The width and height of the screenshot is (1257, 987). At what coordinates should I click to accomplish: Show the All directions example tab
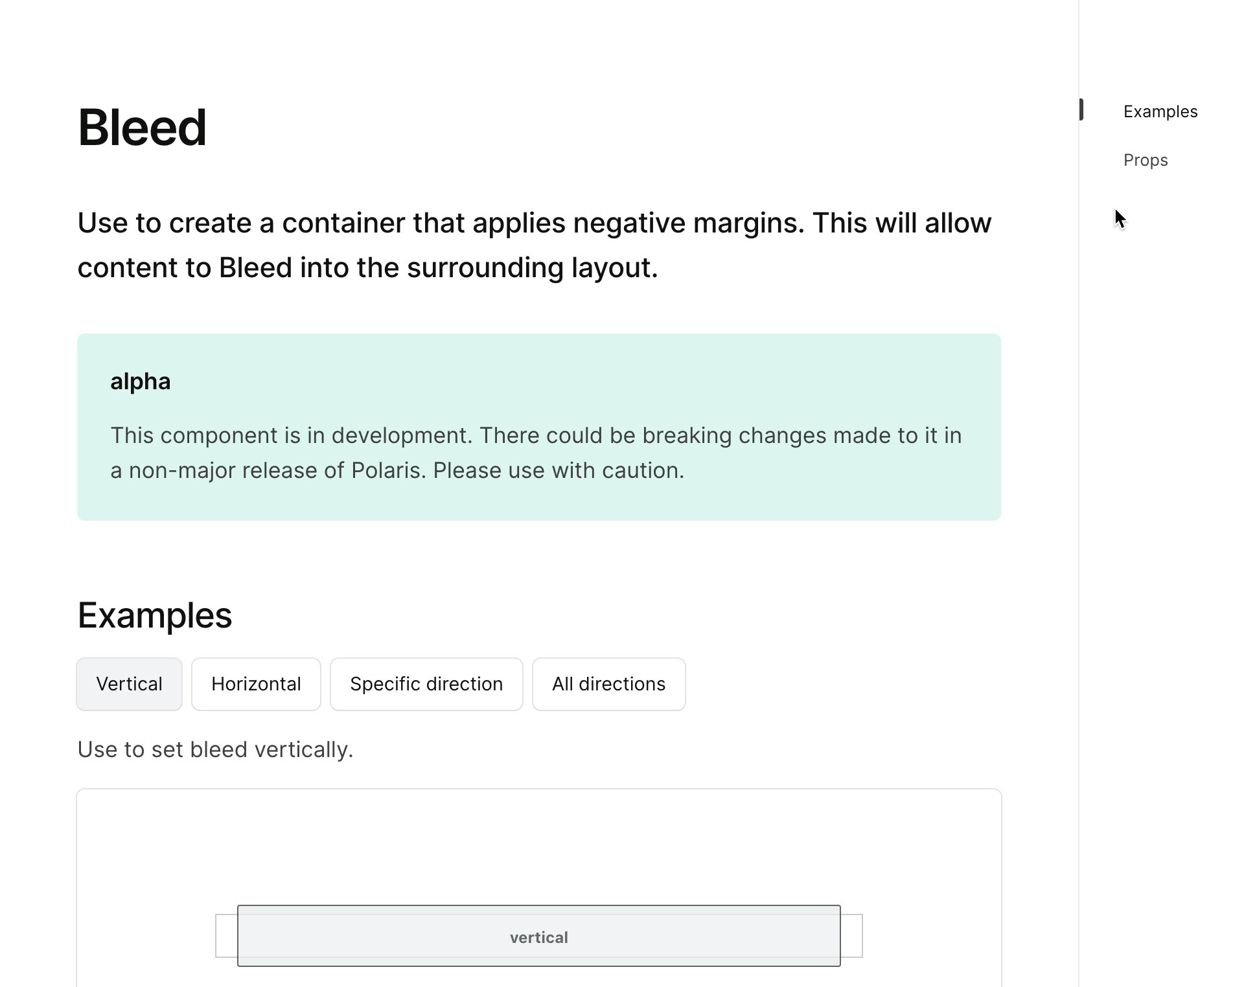[x=608, y=684]
